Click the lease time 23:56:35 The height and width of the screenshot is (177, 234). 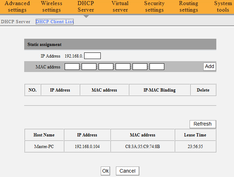(195, 146)
